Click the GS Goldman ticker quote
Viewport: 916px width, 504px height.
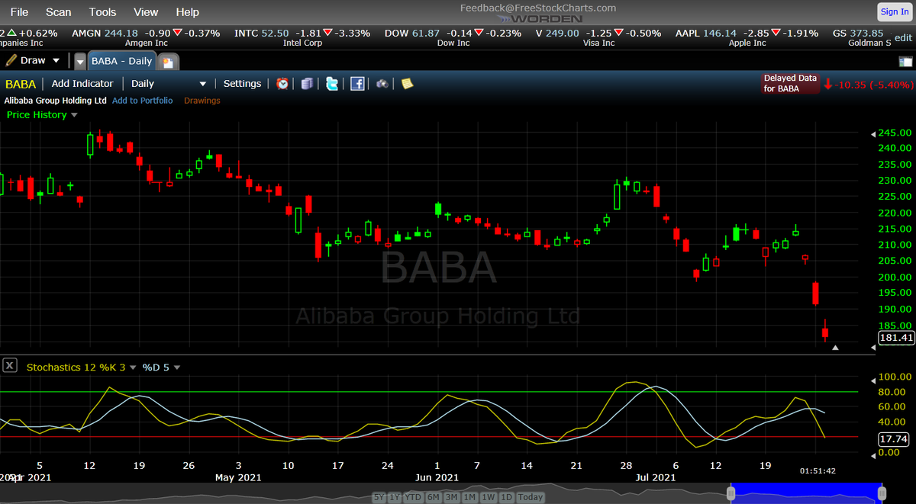pos(861,38)
